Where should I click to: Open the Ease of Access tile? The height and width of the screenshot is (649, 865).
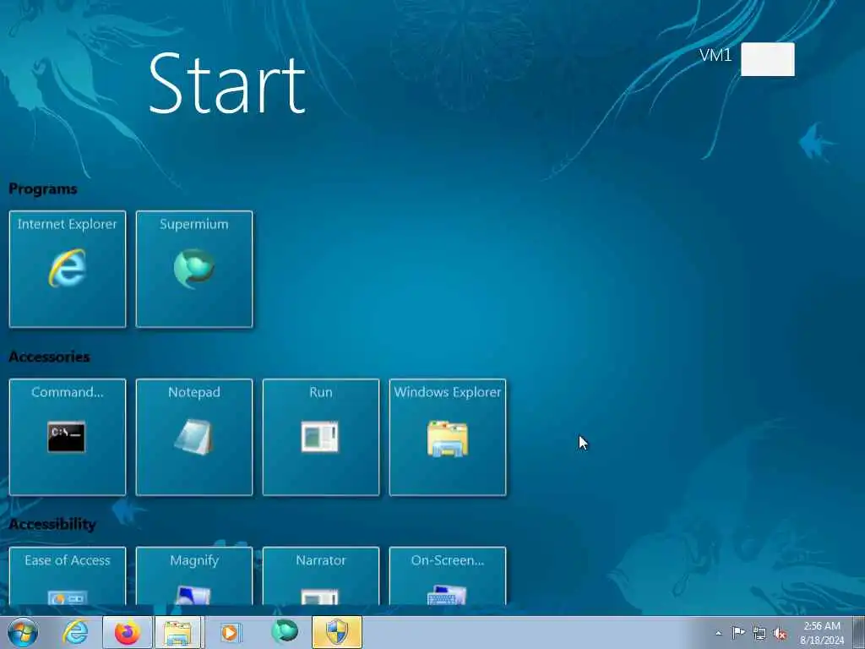pos(68,575)
